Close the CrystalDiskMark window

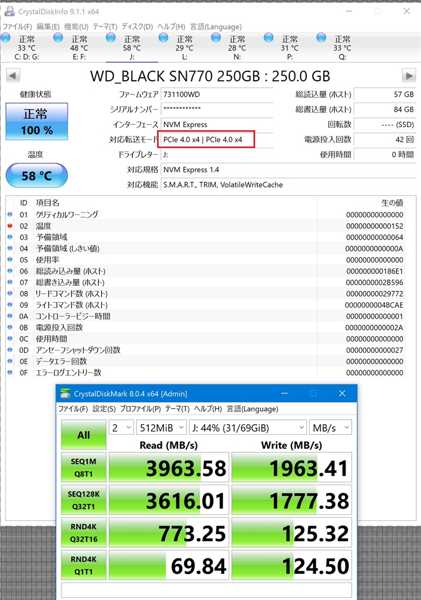pyautogui.click(x=342, y=393)
